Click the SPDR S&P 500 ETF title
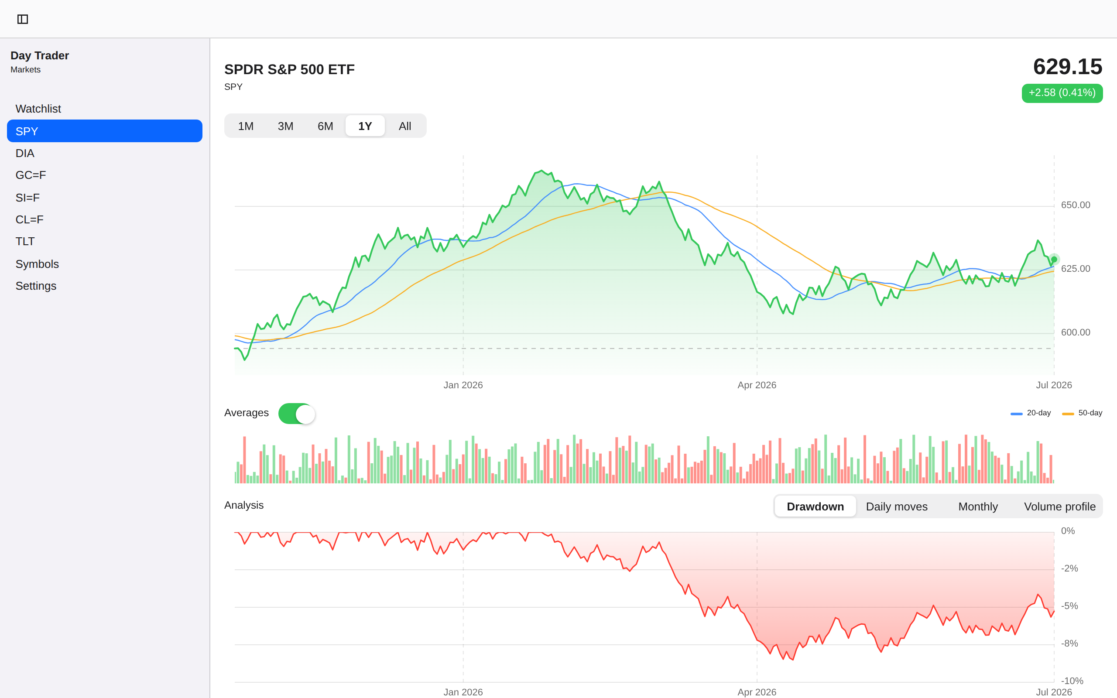 (289, 69)
